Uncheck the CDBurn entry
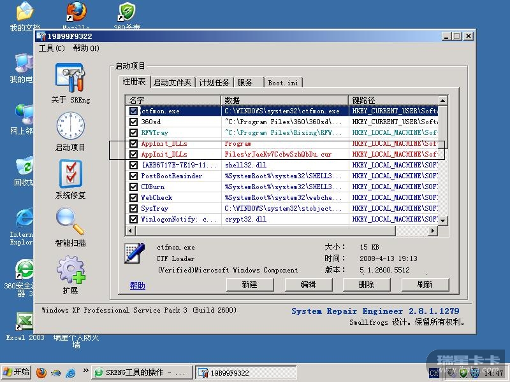 coord(133,187)
